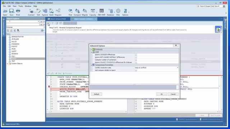The height and width of the screenshot is (129, 230).
Task: Jump to Next difference
Action: [58, 73]
